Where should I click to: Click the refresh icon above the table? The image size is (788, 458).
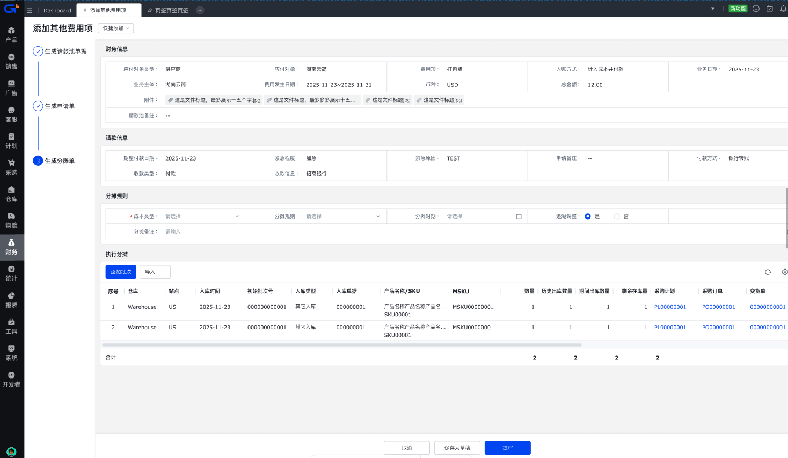[768, 272]
